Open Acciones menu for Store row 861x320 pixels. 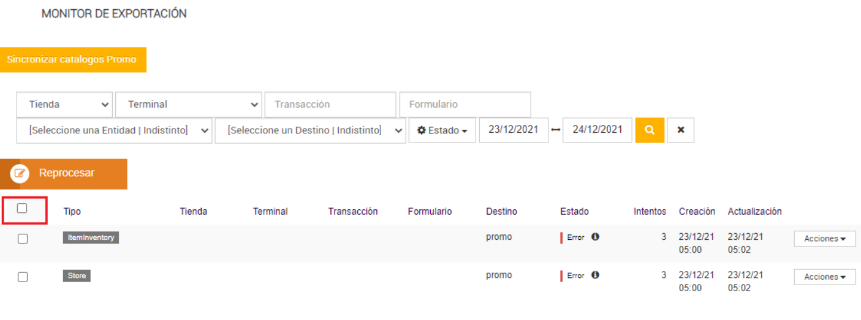click(824, 277)
